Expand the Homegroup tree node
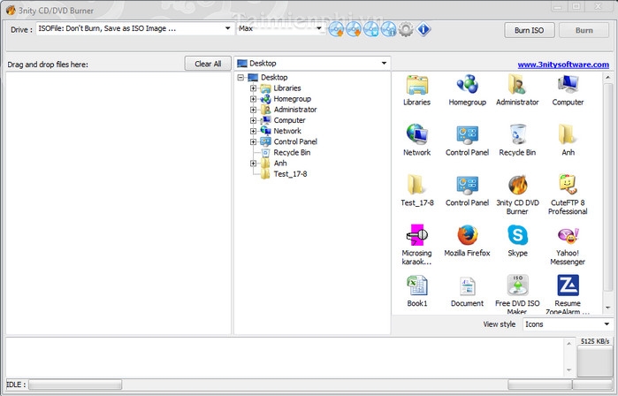 (x=253, y=99)
